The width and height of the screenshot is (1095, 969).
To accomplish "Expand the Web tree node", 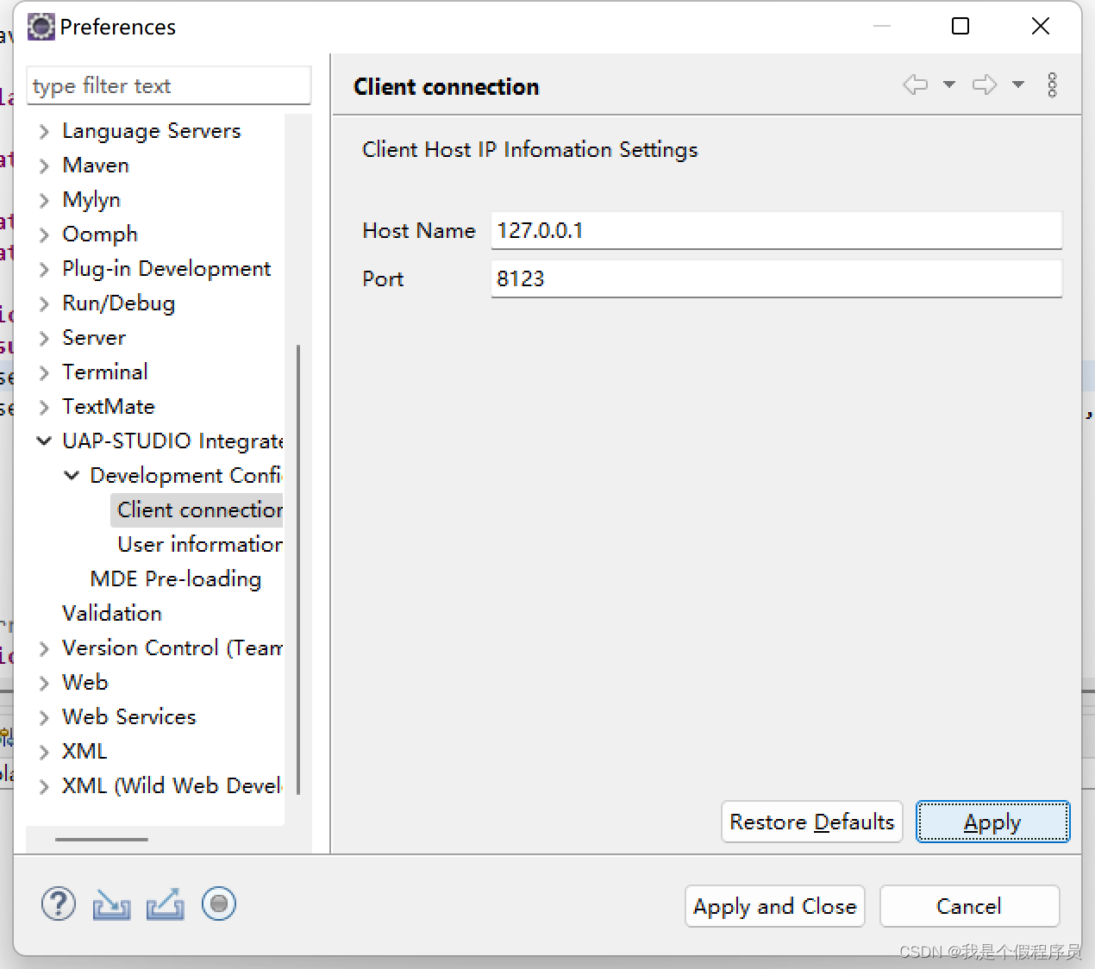I will [44, 683].
